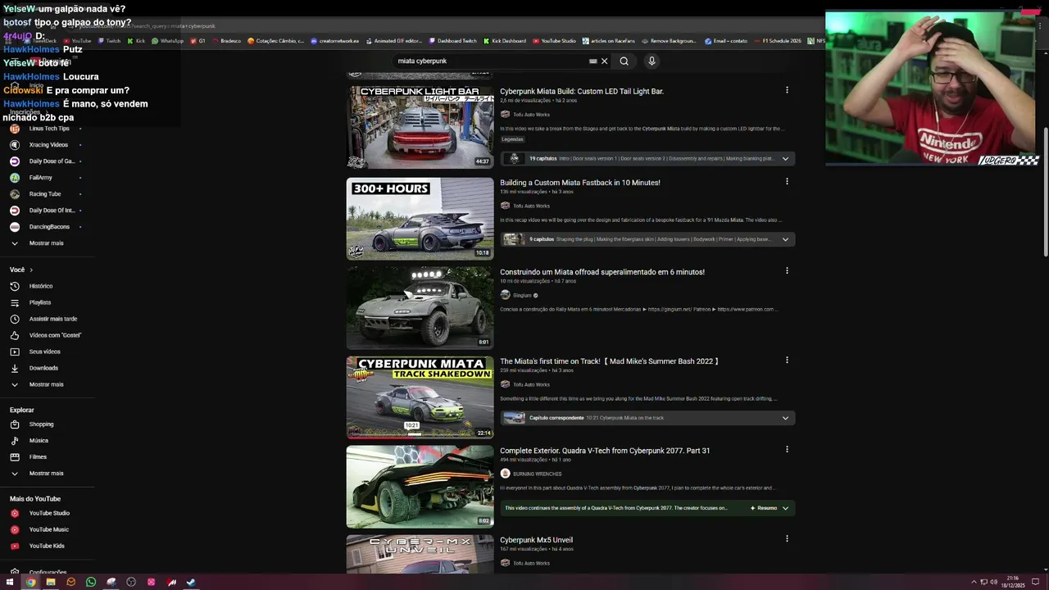
Task: Open File Explorer from the taskbar
Action: 51,582
